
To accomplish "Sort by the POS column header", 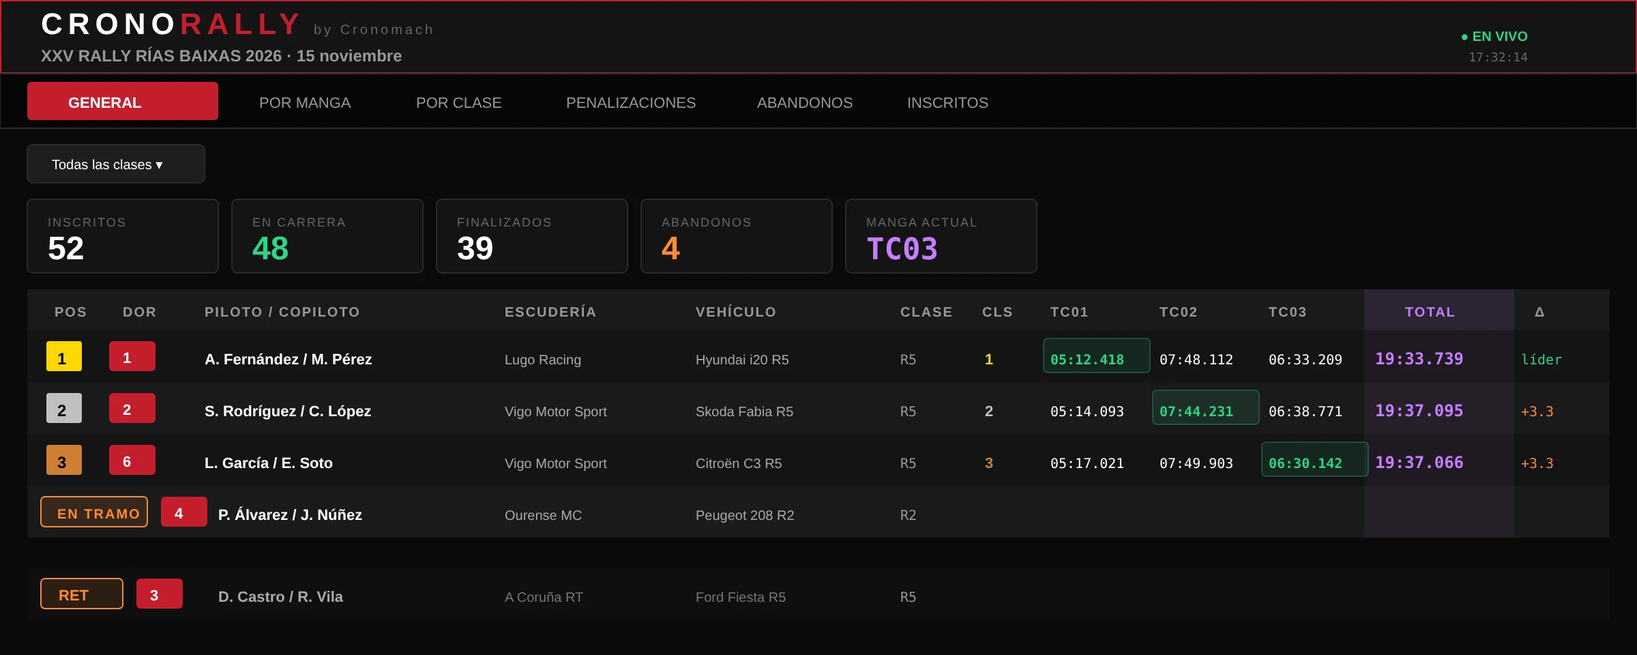I will (71, 312).
